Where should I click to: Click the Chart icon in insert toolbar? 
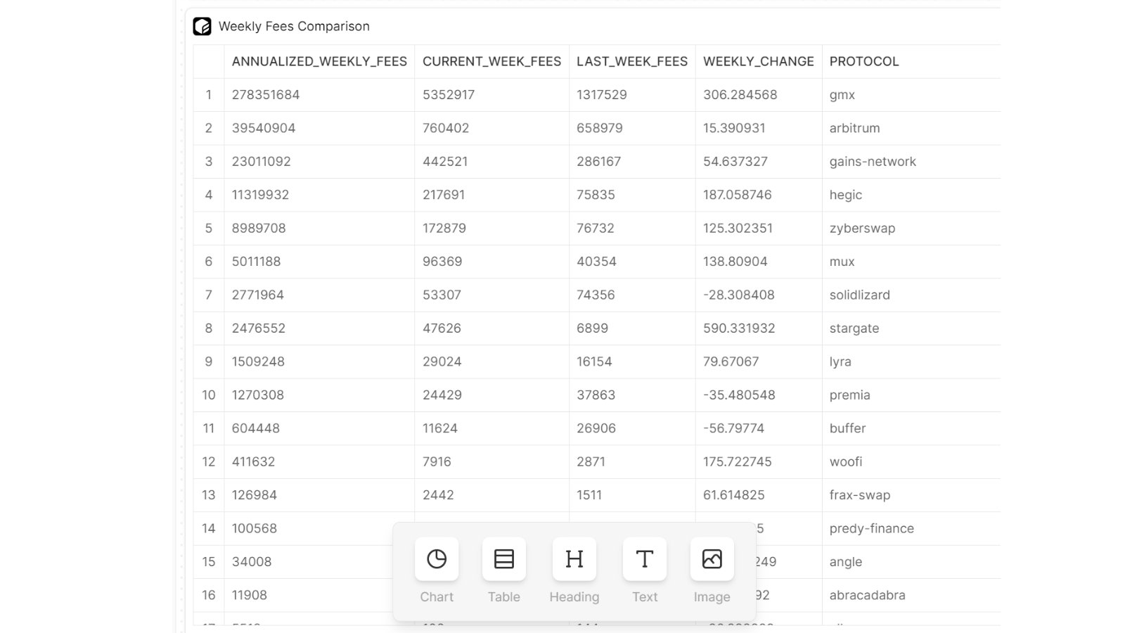coord(437,559)
